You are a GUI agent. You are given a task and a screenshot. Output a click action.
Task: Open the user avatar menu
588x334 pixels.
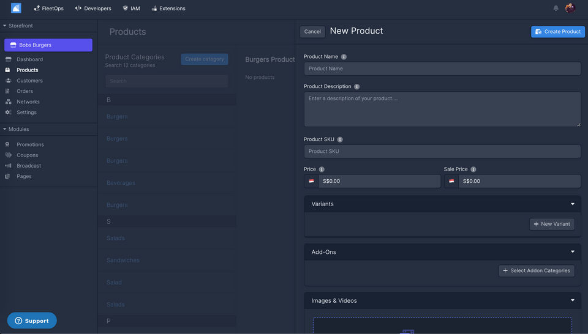click(x=570, y=8)
